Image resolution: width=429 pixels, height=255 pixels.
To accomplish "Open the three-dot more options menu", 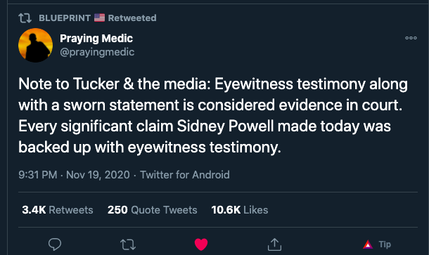I will pyautogui.click(x=411, y=38).
